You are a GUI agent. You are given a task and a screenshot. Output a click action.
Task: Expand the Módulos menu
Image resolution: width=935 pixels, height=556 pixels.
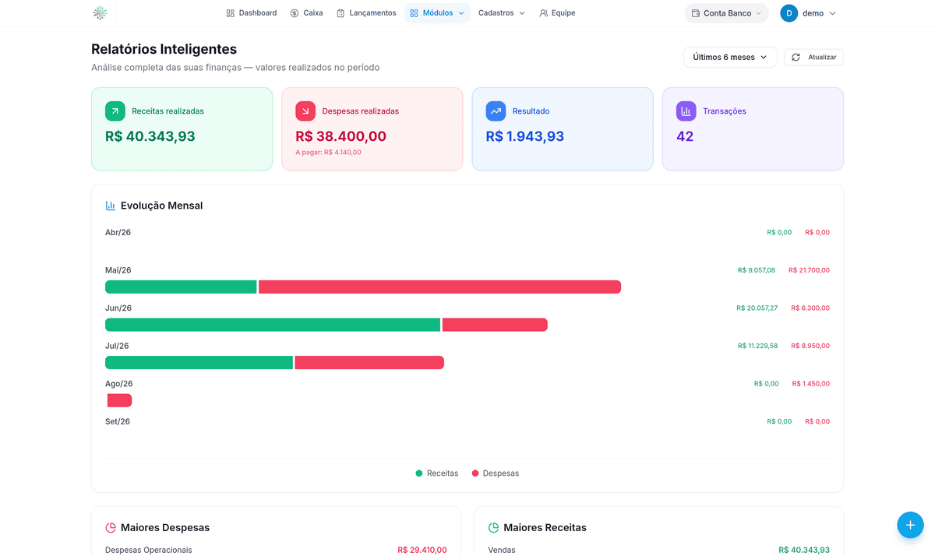point(437,13)
